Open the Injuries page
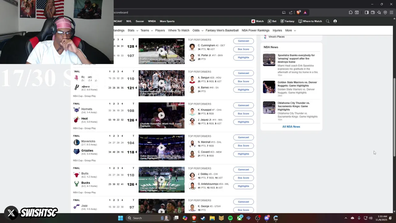This screenshot has height=223, width=396. click(277, 30)
